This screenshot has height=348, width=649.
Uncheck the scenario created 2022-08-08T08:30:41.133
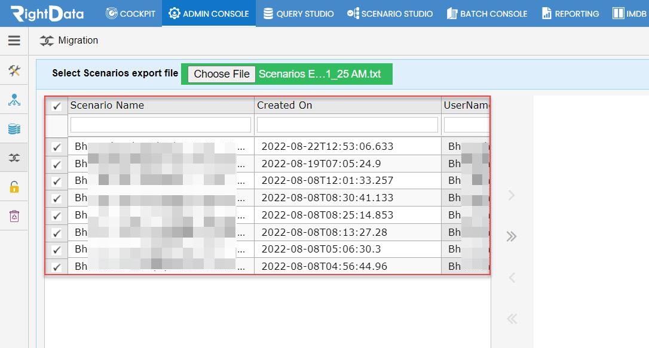pyautogui.click(x=57, y=198)
